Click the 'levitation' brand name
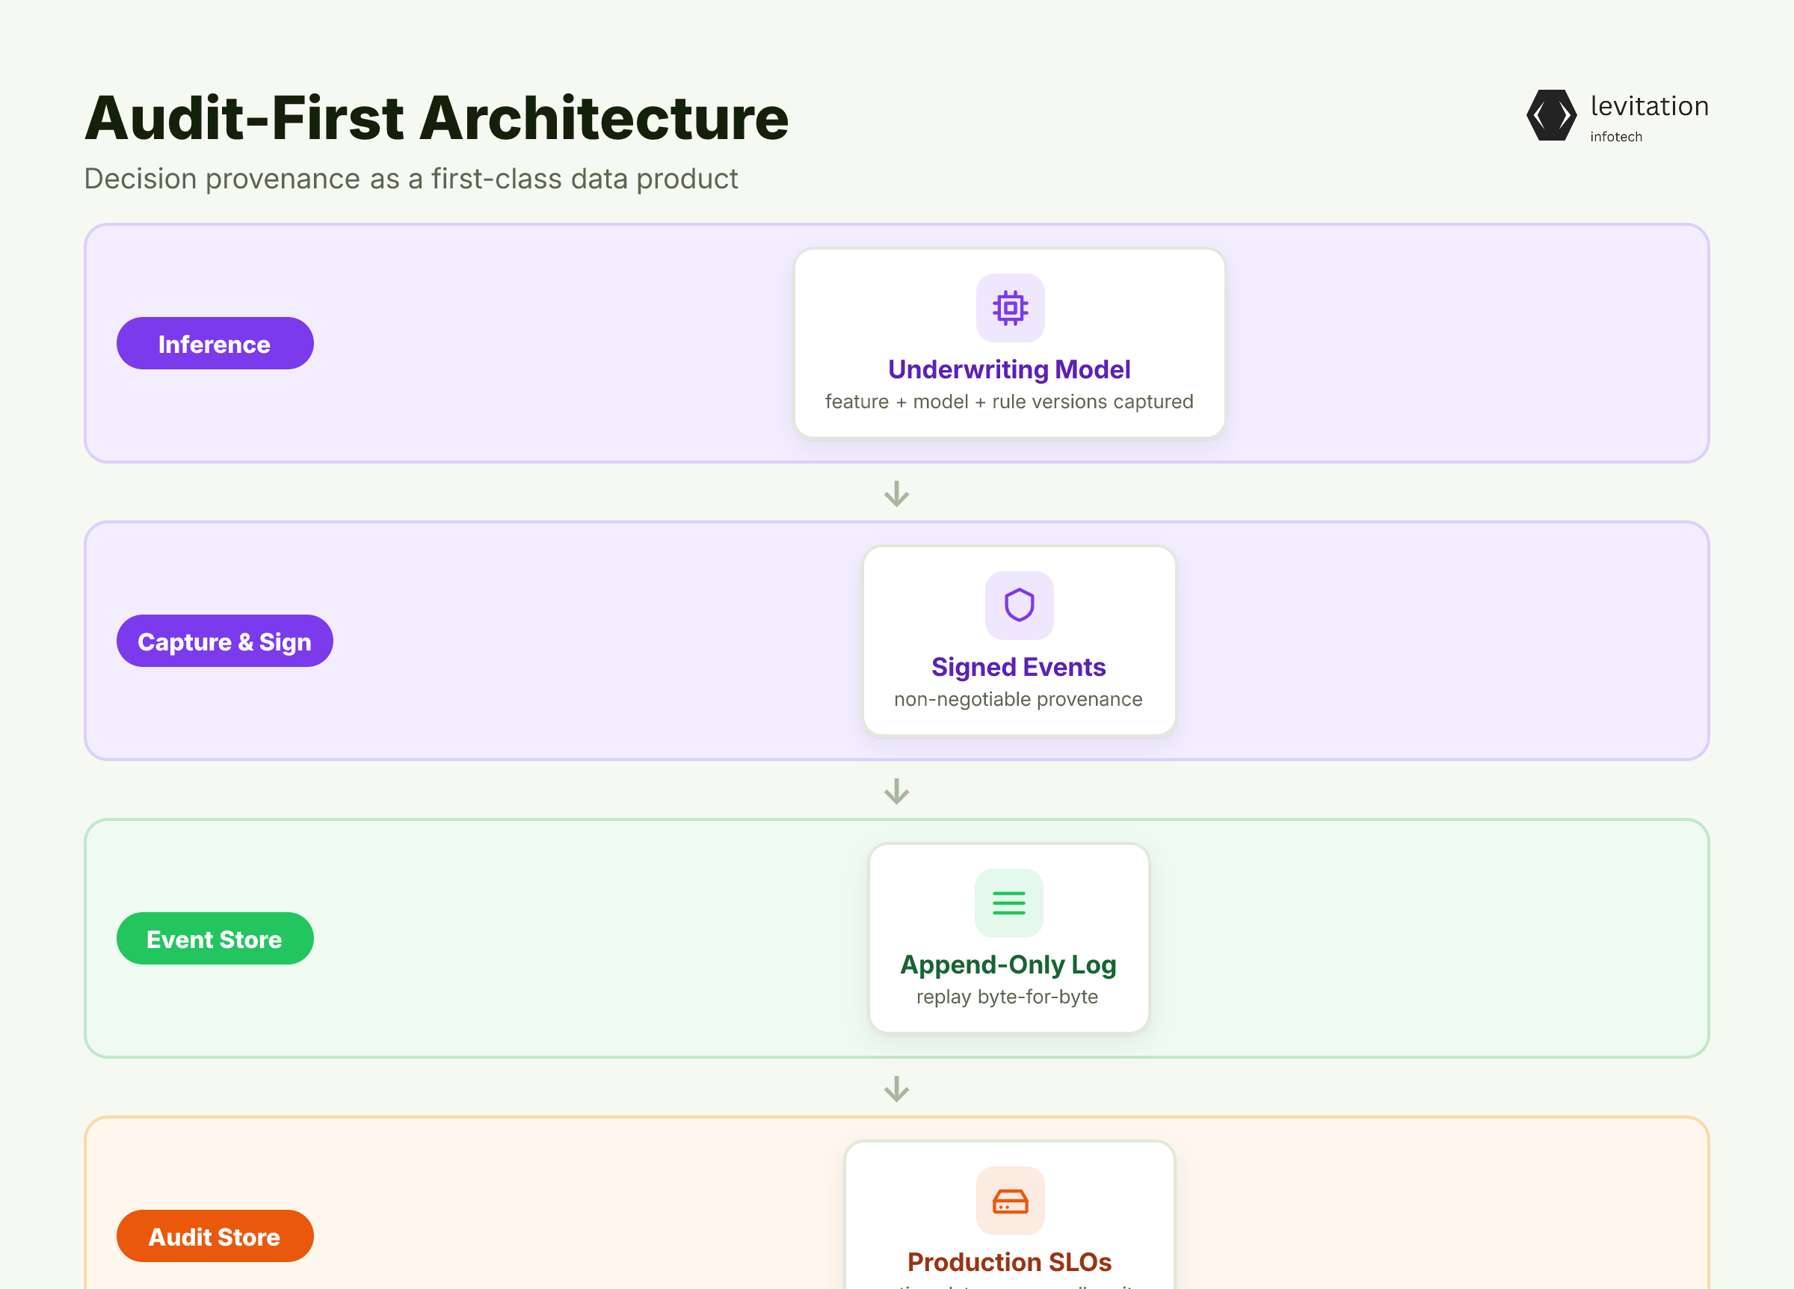This screenshot has width=1794, height=1289. (x=1649, y=106)
